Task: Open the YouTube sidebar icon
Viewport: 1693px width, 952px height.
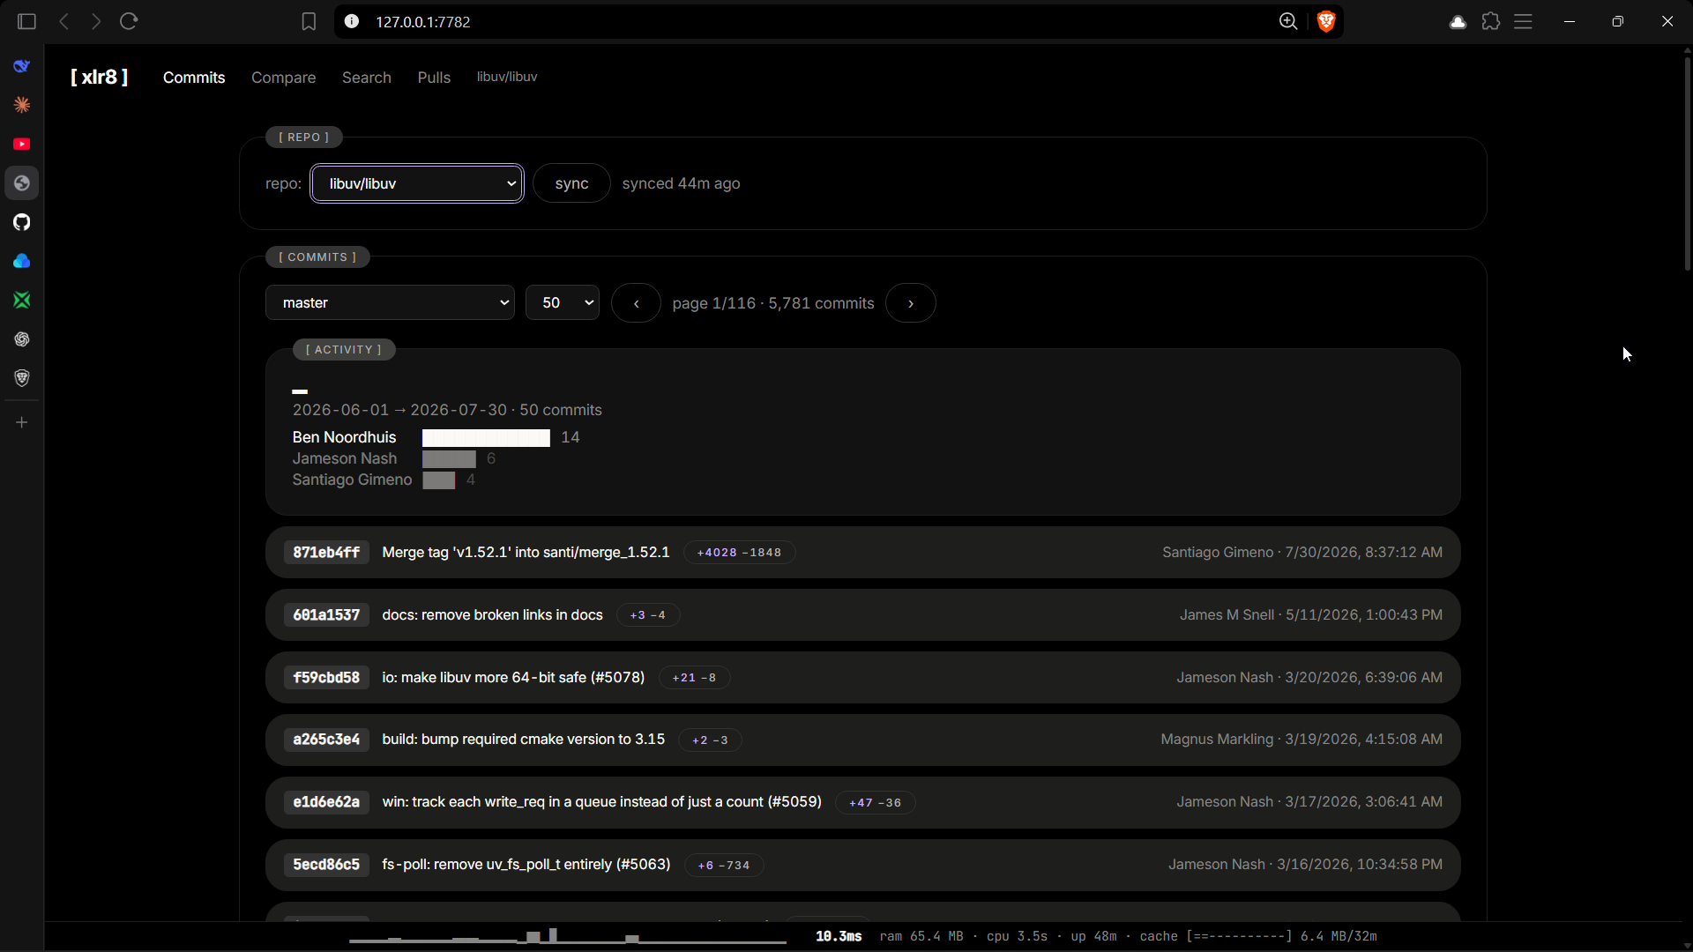Action: click(22, 144)
